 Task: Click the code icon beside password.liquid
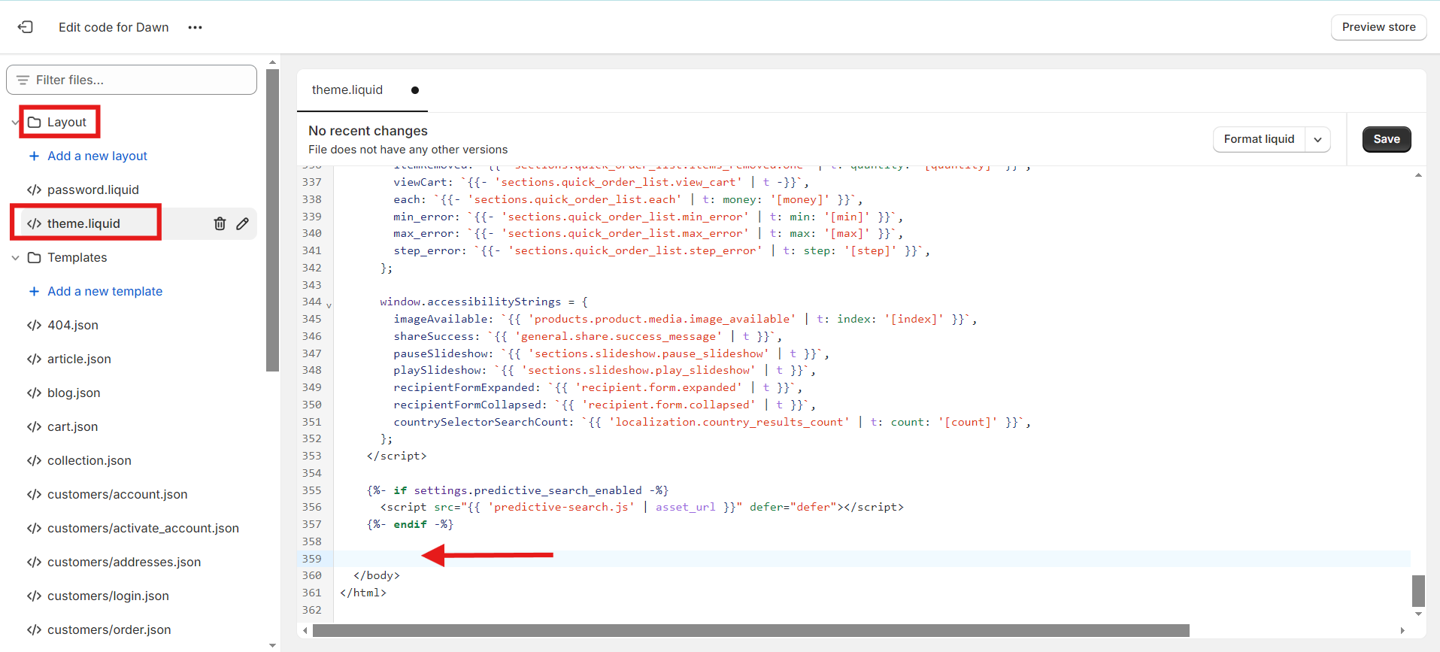pyautogui.click(x=34, y=190)
